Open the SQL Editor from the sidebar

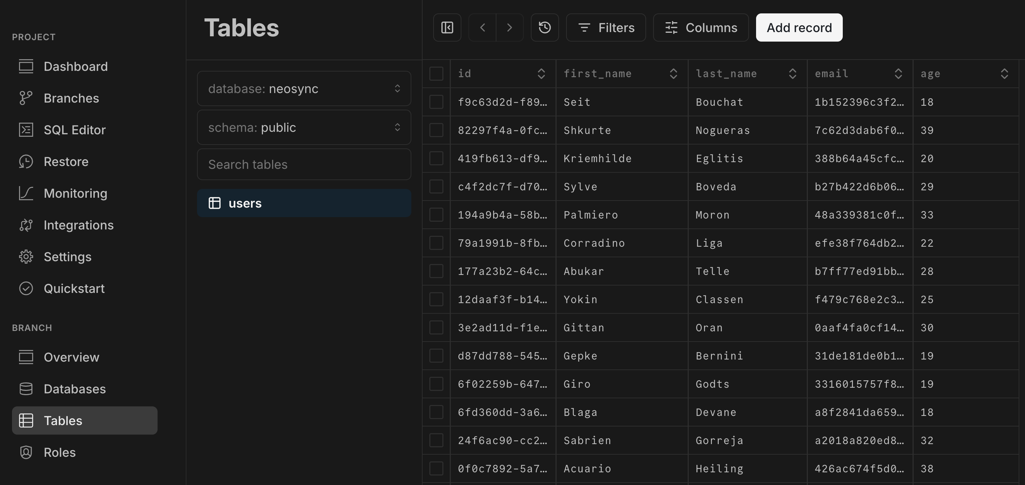click(74, 130)
